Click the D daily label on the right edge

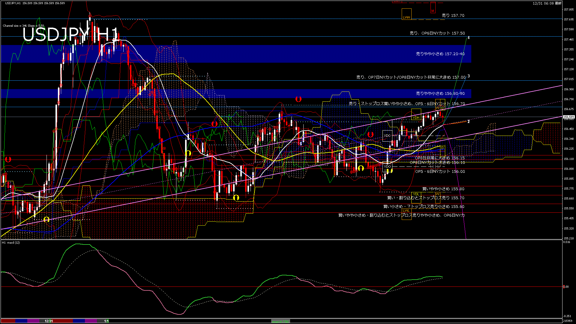tap(442, 148)
